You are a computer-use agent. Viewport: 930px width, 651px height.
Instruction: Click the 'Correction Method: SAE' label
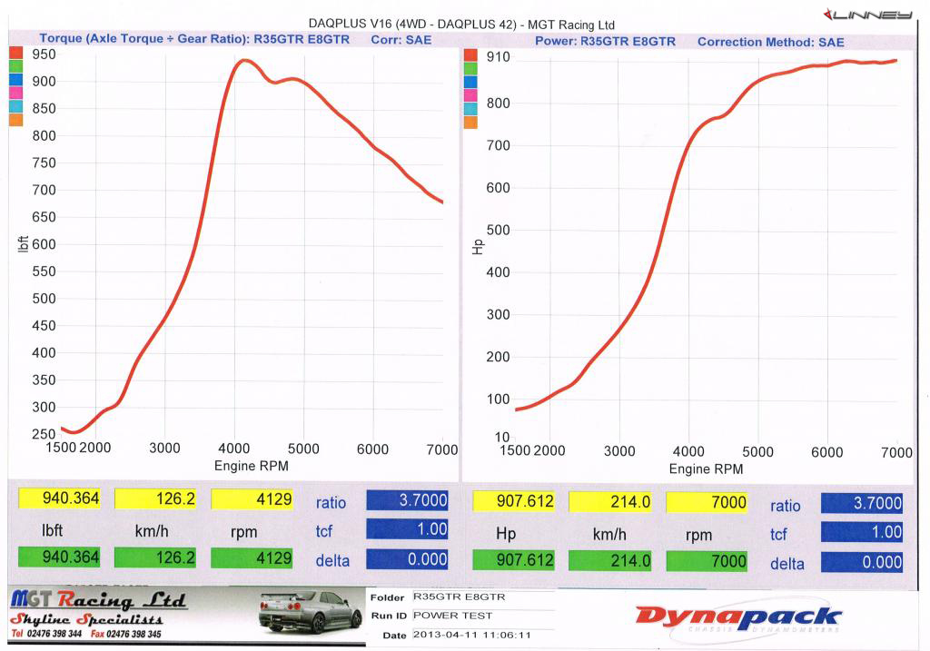(x=770, y=42)
